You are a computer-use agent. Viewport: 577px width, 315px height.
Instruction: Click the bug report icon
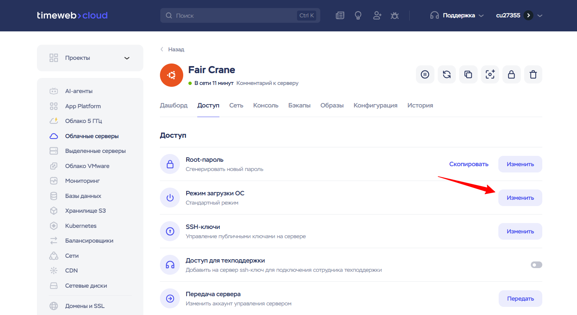(x=395, y=16)
